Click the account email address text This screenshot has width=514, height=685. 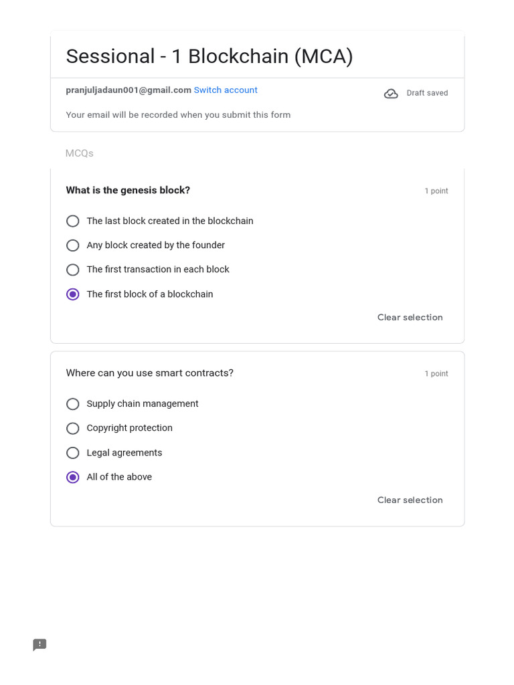(128, 90)
